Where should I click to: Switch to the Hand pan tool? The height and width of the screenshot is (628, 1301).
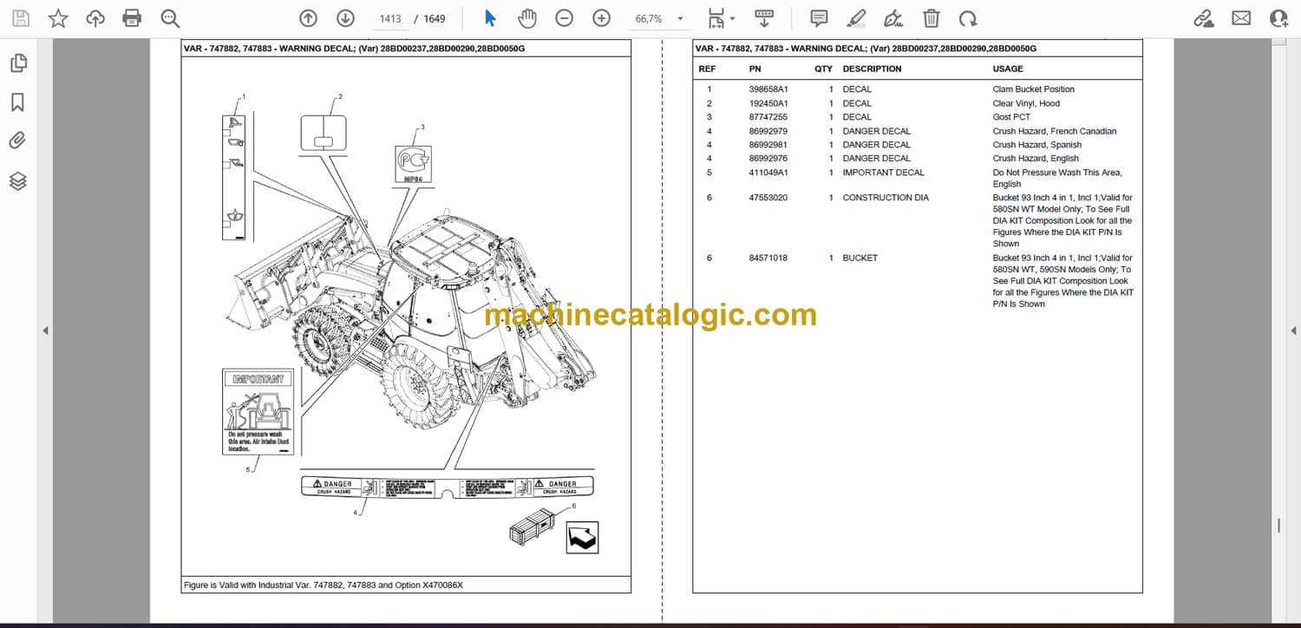click(526, 18)
